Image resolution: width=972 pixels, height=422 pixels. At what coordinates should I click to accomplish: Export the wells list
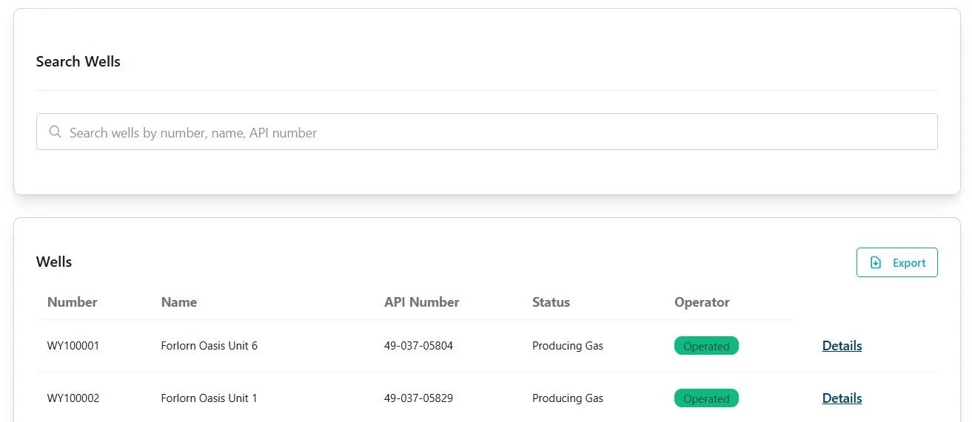tap(896, 262)
